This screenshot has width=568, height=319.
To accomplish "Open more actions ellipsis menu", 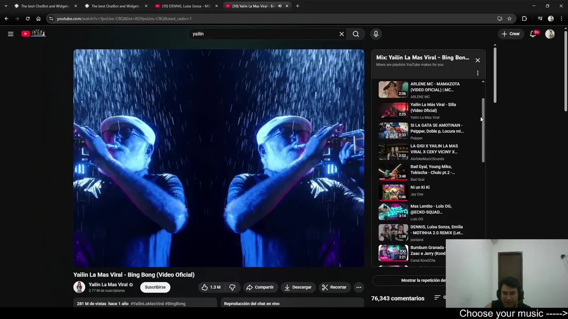I will pyautogui.click(x=359, y=287).
